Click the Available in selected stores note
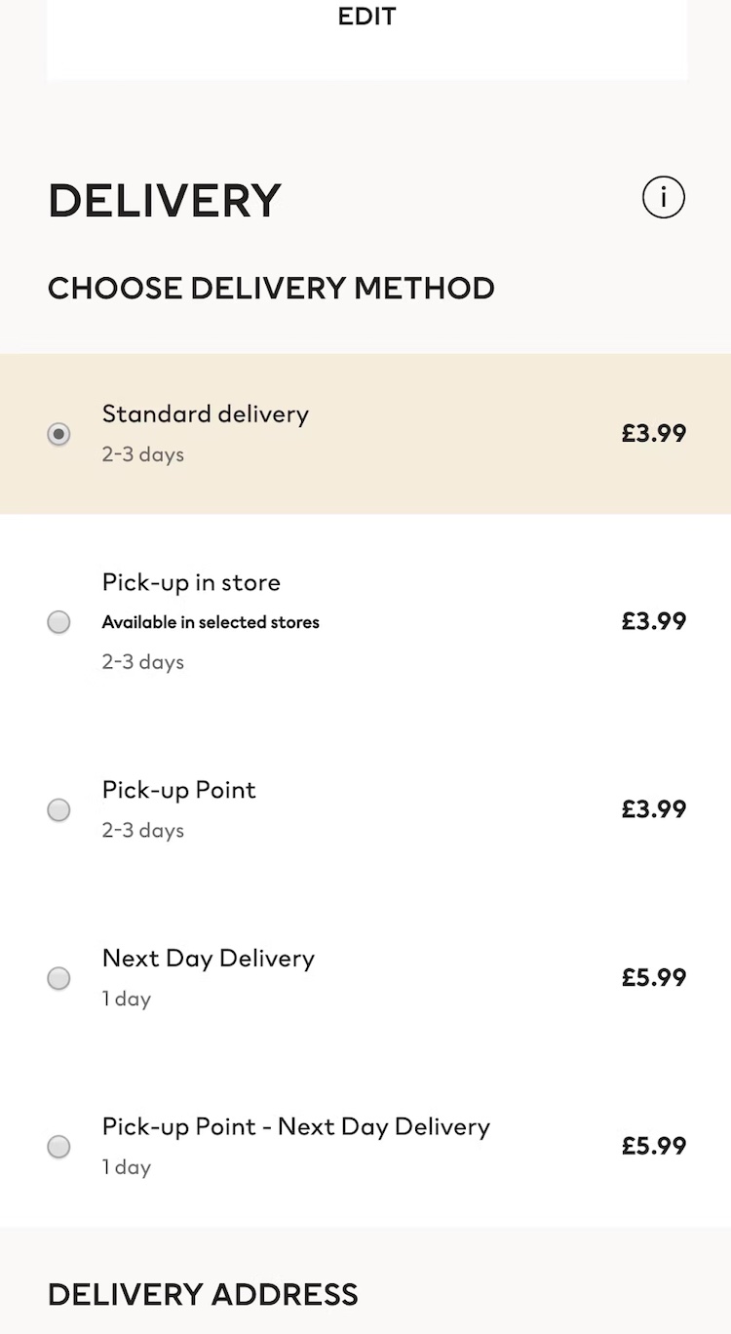The width and height of the screenshot is (731, 1334). [x=211, y=622]
